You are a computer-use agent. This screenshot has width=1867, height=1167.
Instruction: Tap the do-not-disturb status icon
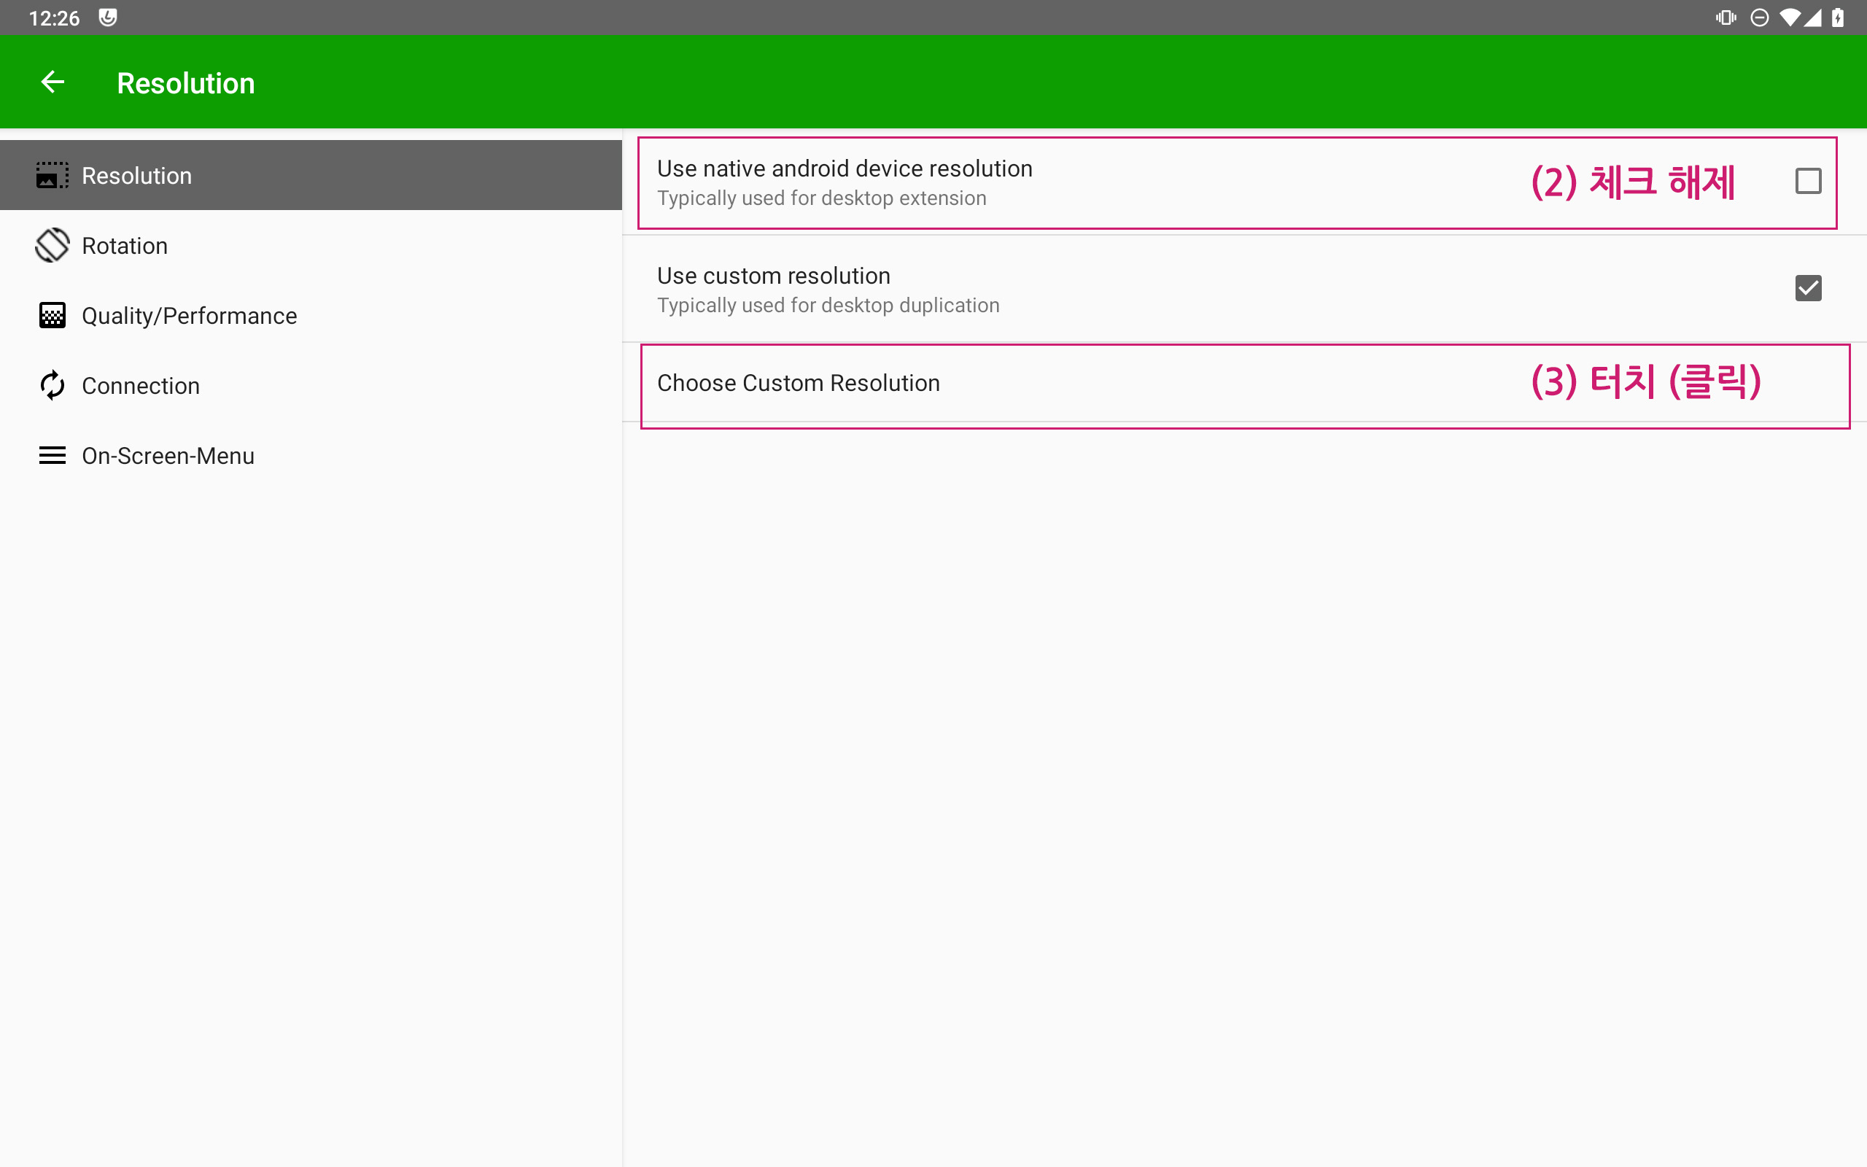click(x=1759, y=18)
